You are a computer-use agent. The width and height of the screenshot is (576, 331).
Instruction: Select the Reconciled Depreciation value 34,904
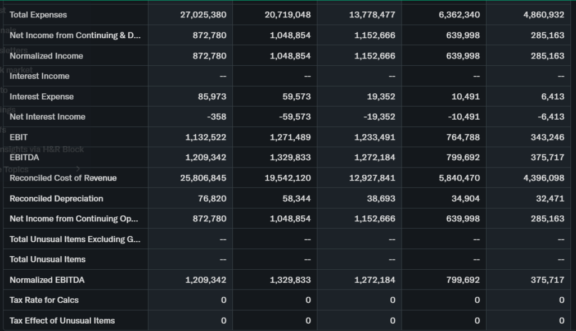[x=466, y=198]
